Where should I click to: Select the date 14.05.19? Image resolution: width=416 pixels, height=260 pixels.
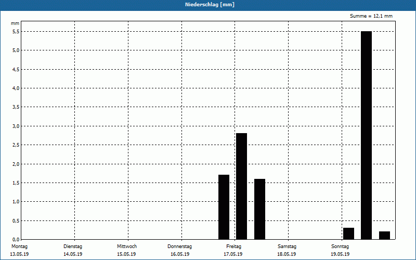tap(73, 254)
